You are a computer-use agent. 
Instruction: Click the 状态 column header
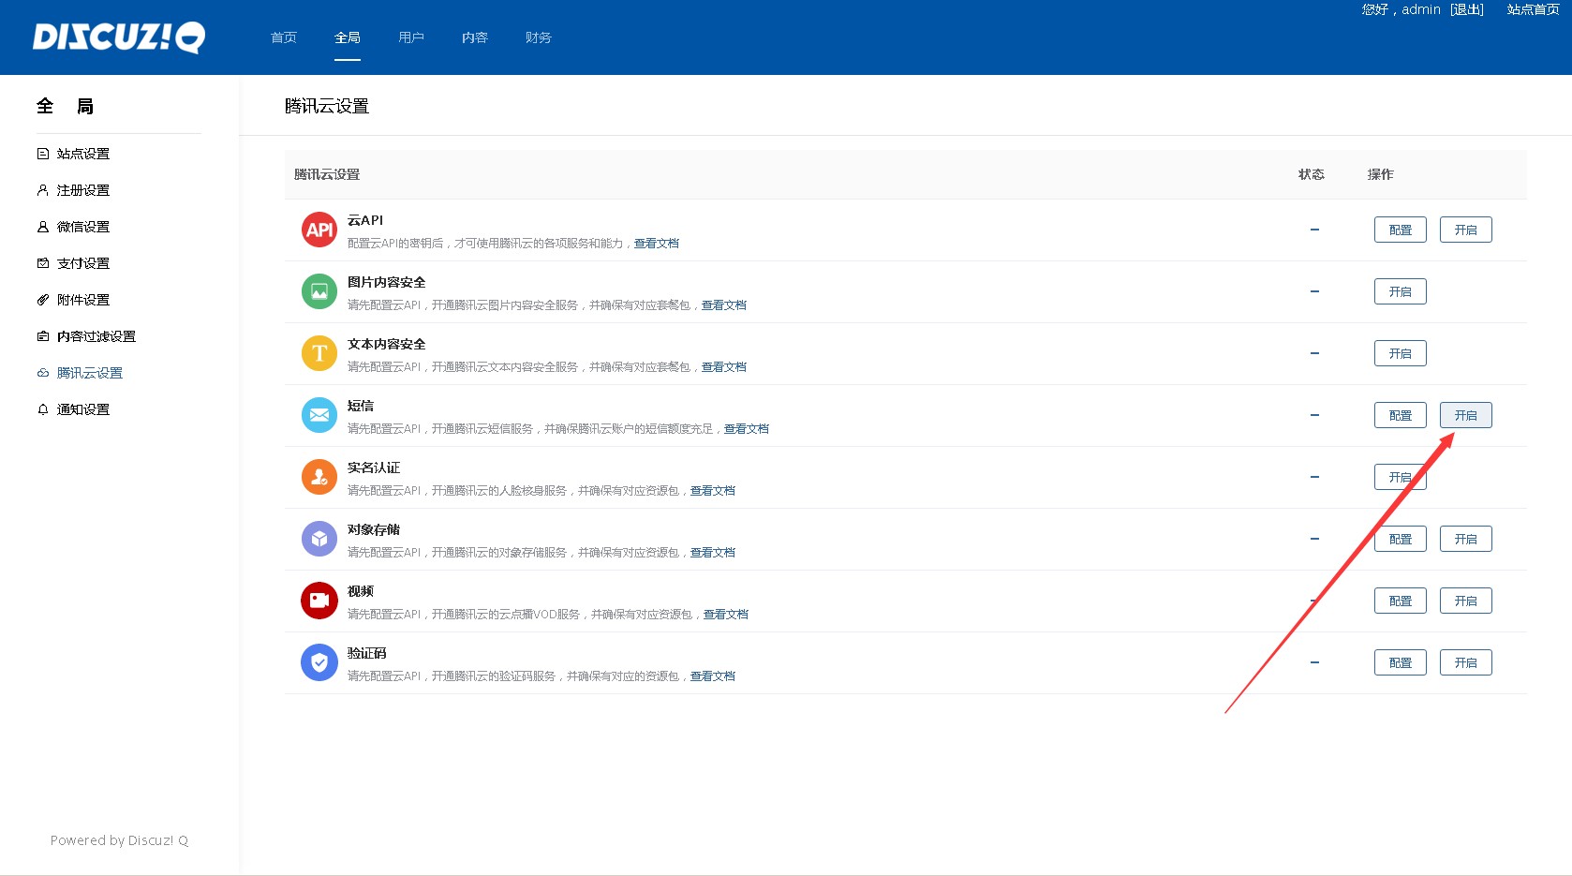(1312, 174)
